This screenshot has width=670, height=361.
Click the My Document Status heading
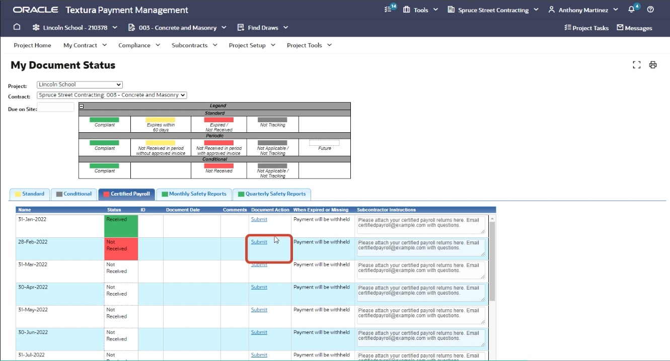tap(63, 65)
